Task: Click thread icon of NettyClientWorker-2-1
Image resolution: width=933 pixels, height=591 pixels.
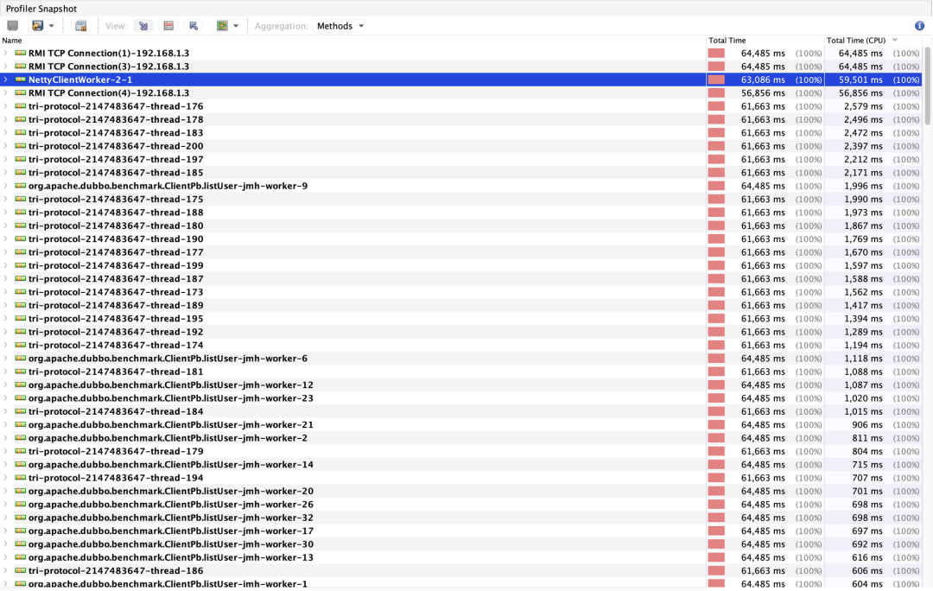Action: click(20, 79)
